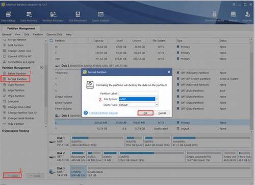
Task: Open the Dynamic Disk menu
Action: point(54,34)
